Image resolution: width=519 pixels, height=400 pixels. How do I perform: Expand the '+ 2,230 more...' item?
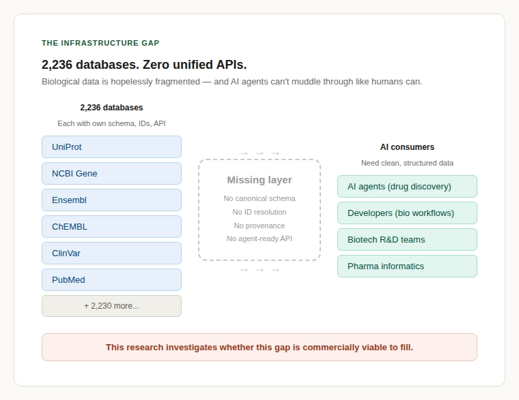(x=111, y=306)
